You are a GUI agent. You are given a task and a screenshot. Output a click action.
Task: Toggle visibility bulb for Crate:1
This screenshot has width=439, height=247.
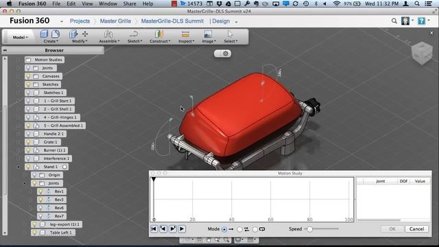click(28, 142)
